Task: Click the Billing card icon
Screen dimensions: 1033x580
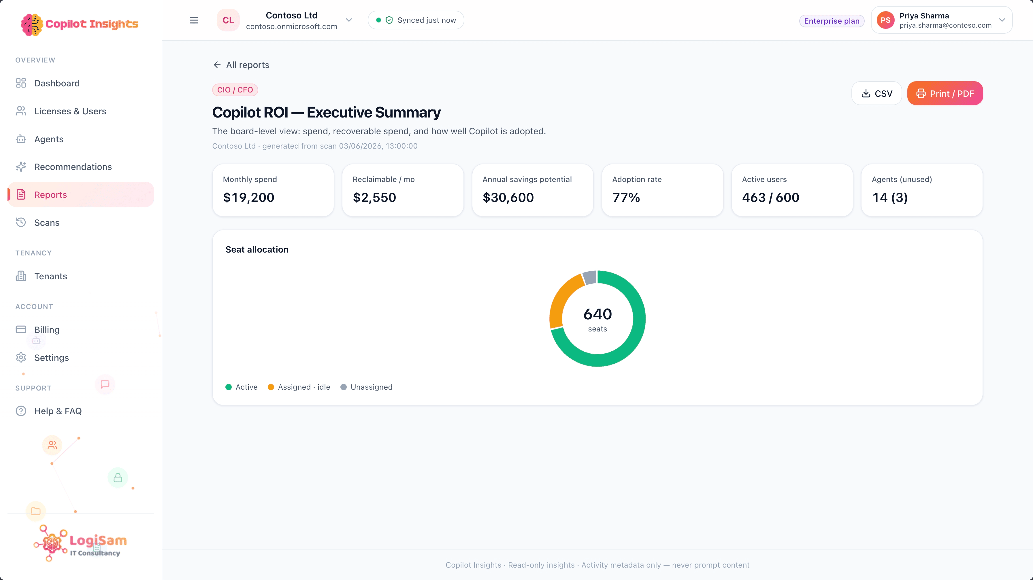Action: (x=21, y=329)
